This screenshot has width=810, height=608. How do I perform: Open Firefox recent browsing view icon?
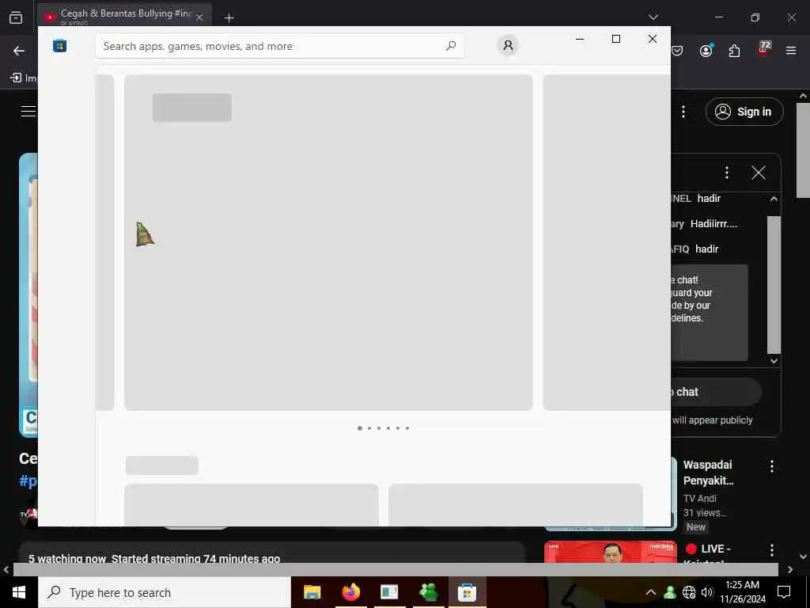pyautogui.click(x=16, y=17)
